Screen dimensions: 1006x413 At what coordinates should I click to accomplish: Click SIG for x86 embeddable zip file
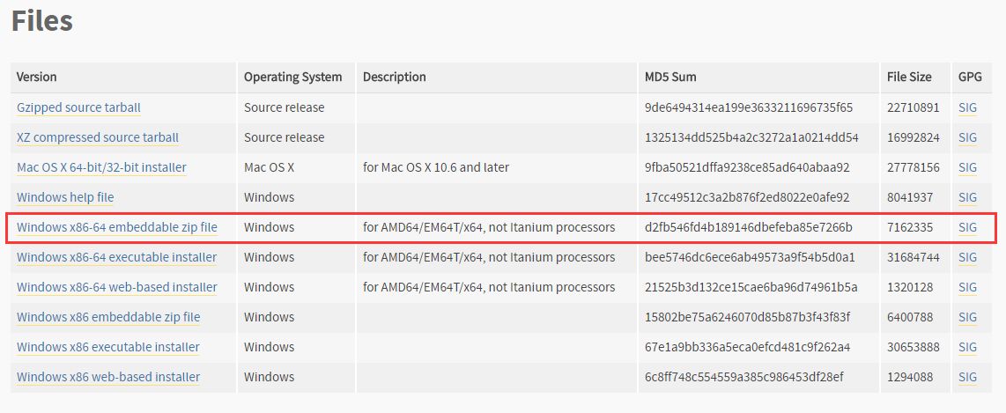click(x=967, y=317)
